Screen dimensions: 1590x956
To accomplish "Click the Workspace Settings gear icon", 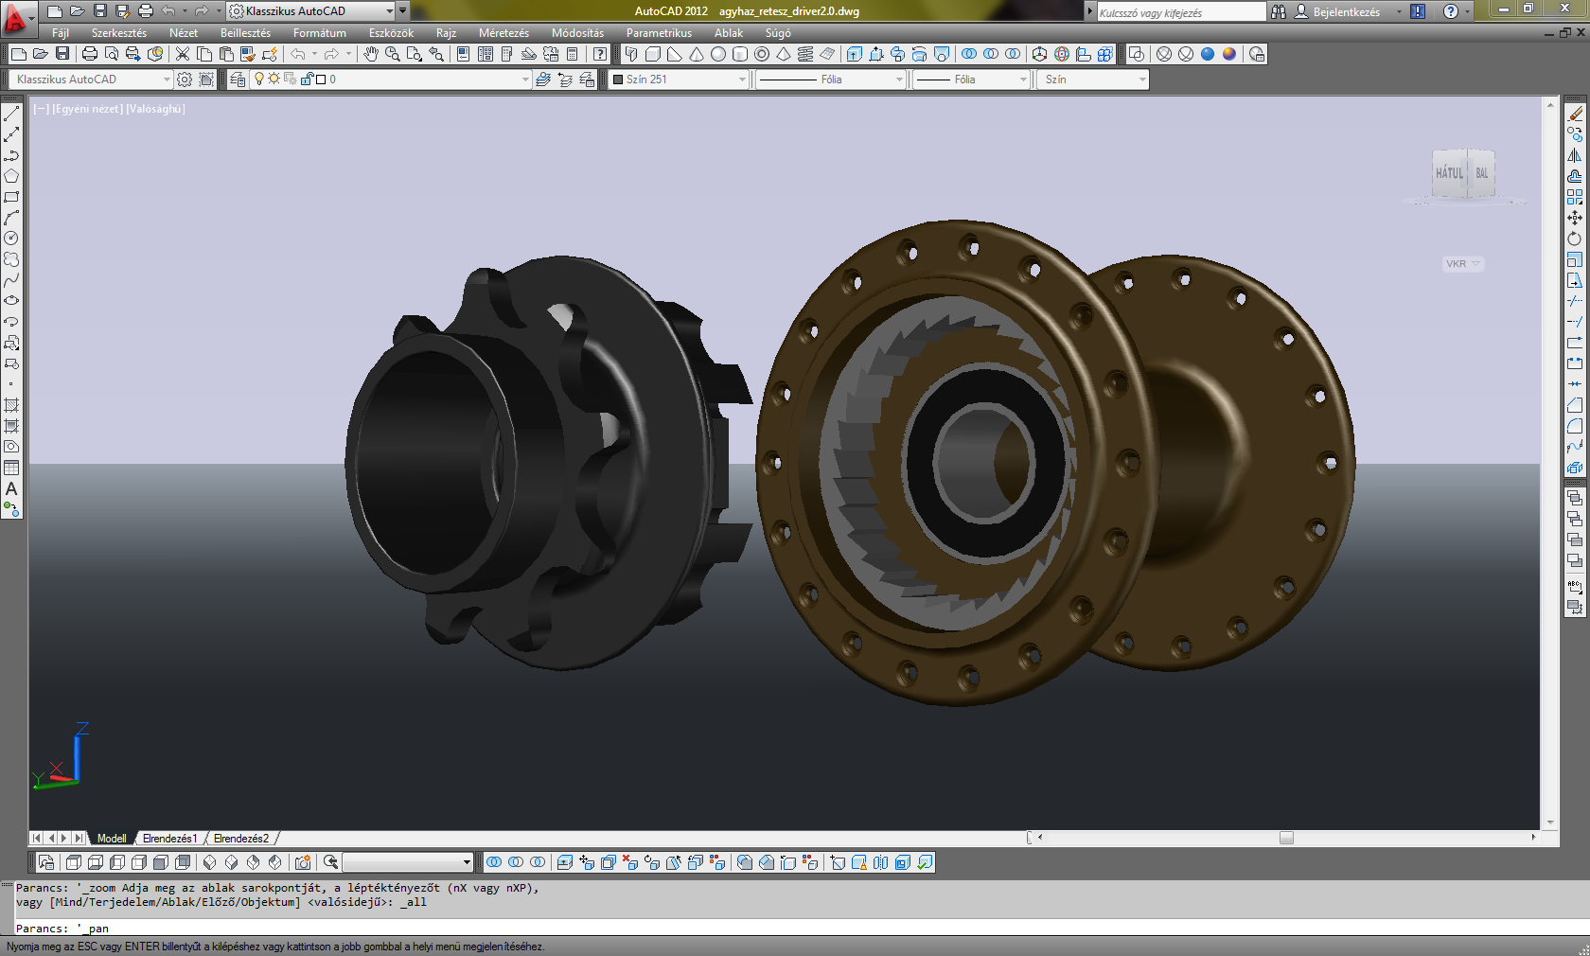I will (x=185, y=80).
